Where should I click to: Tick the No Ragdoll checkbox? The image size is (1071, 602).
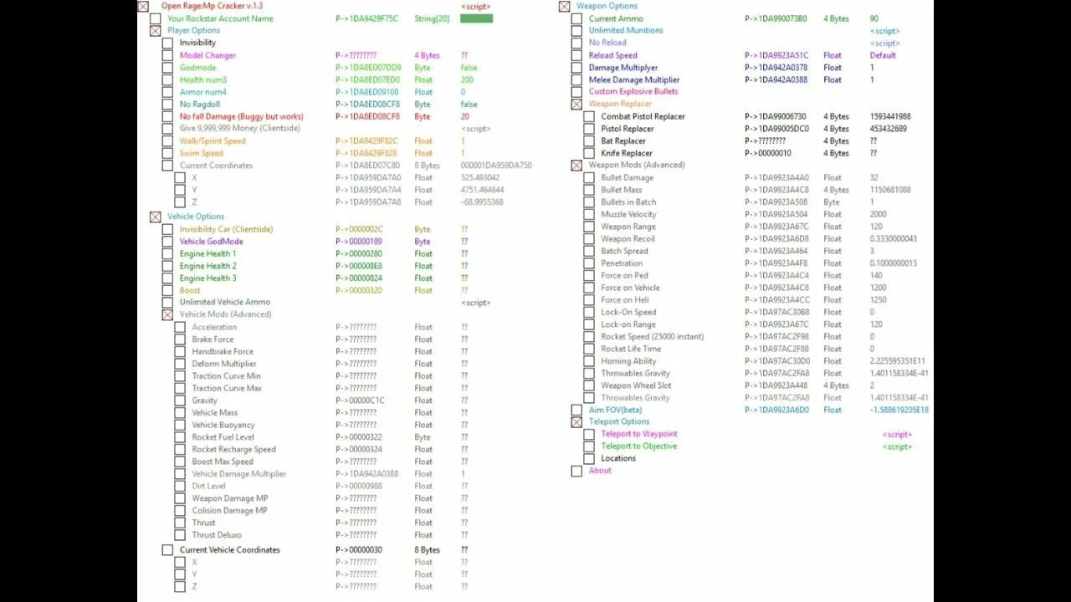point(168,105)
